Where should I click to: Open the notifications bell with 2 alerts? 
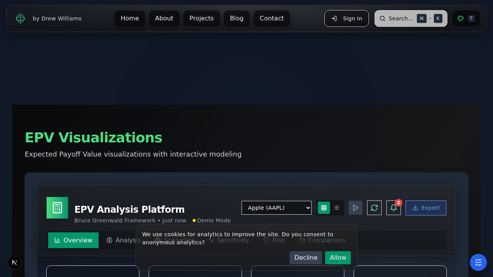coord(393,208)
